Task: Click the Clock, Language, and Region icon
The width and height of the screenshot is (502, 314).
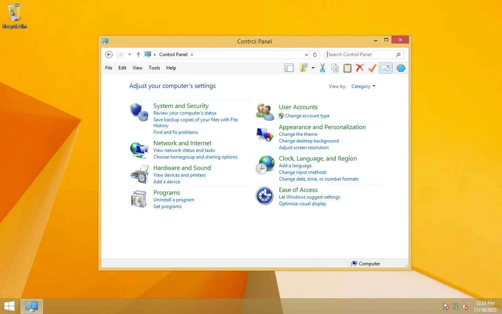Action: 265,164
